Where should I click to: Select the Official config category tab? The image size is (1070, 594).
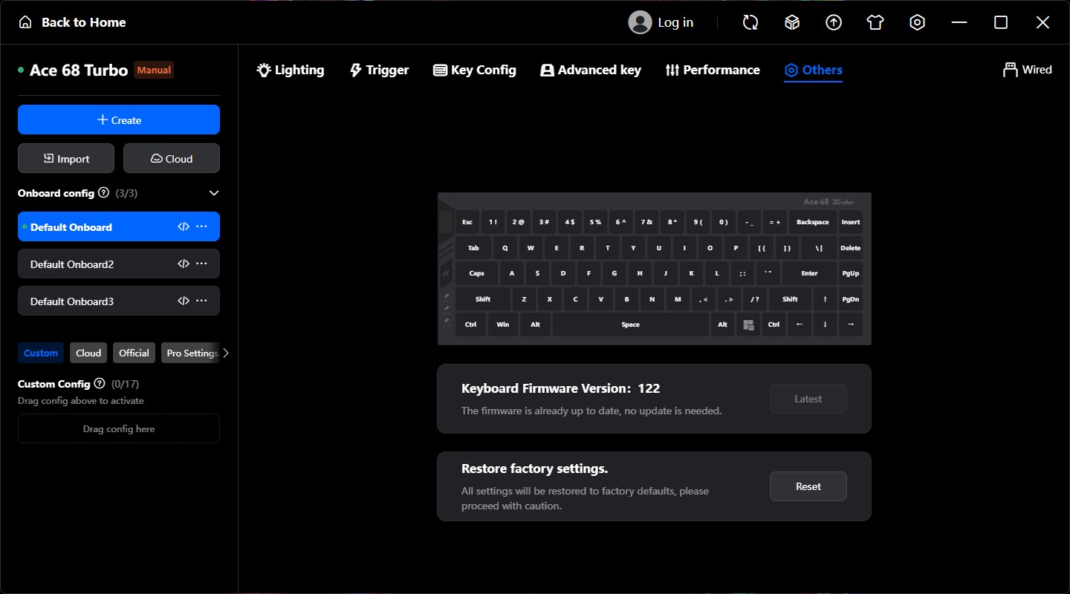coord(134,353)
